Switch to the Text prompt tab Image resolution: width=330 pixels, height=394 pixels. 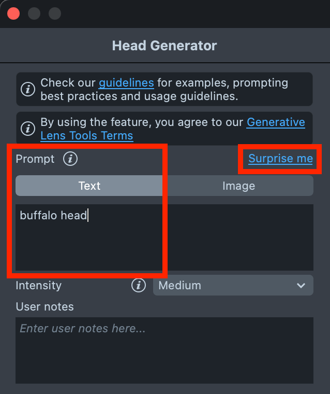[x=89, y=186]
